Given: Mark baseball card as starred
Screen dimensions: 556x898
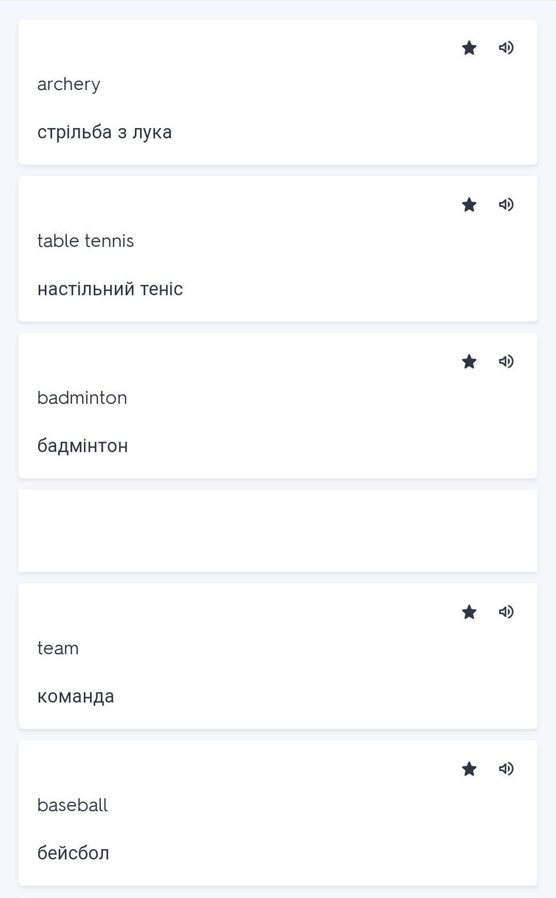Looking at the screenshot, I should pyautogui.click(x=469, y=769).
